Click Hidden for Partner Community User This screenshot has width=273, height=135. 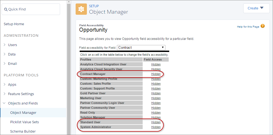[156, 108]
